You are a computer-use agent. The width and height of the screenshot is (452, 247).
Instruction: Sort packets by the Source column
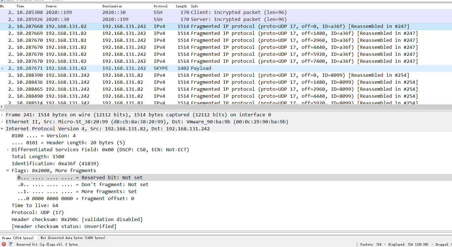(x=73, y=6)
